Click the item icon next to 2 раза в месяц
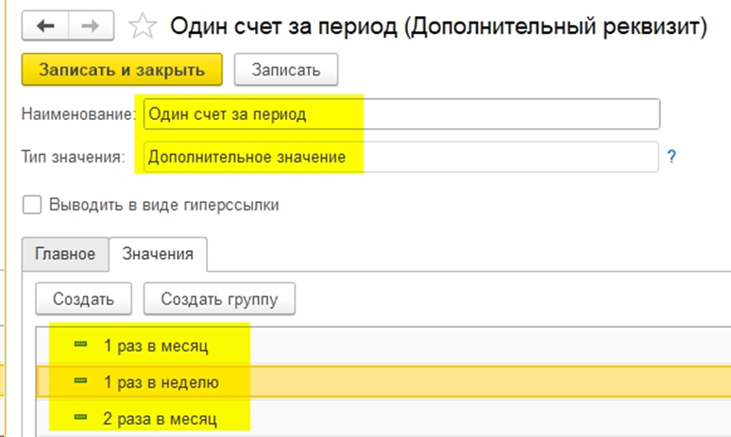Screen dimensions: 731x437 click(80, 417)
